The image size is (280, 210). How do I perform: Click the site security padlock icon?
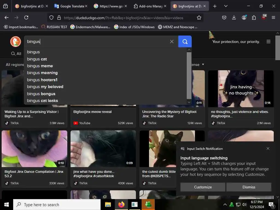tap(59, 17)
